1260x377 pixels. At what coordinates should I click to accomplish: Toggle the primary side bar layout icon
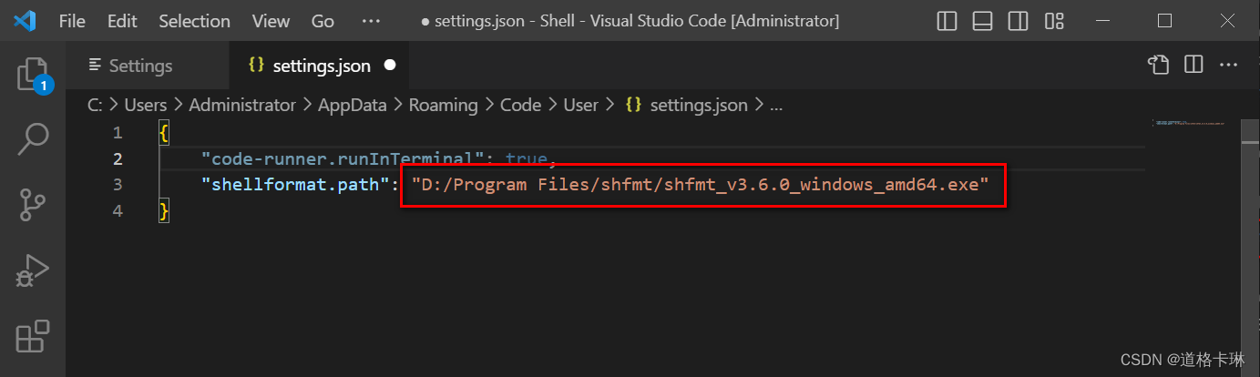pos(947,20)
